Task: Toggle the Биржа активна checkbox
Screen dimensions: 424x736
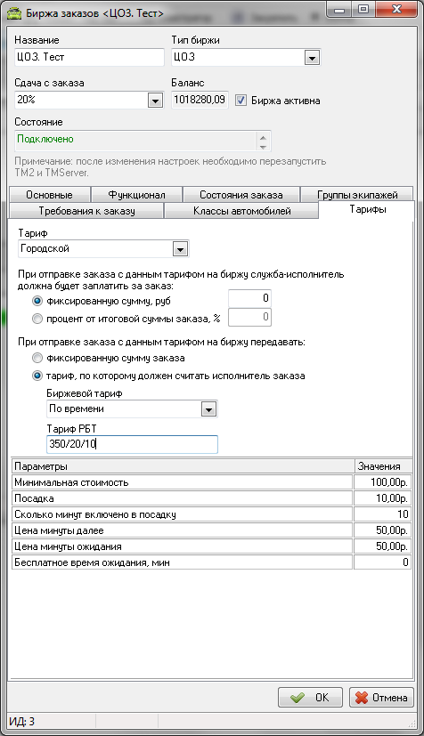Action: [x=241, y=101]
